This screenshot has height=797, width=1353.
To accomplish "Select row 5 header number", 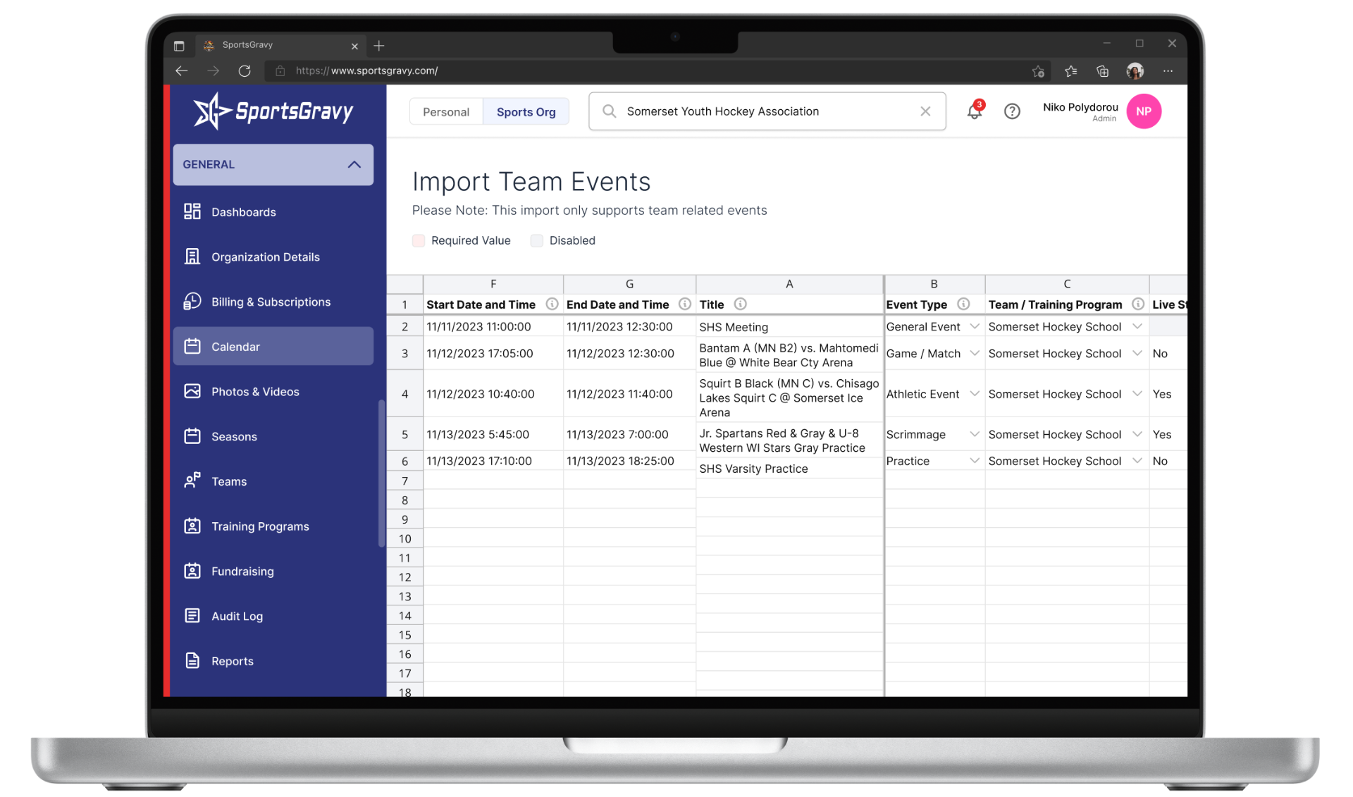I will (404, 434).
